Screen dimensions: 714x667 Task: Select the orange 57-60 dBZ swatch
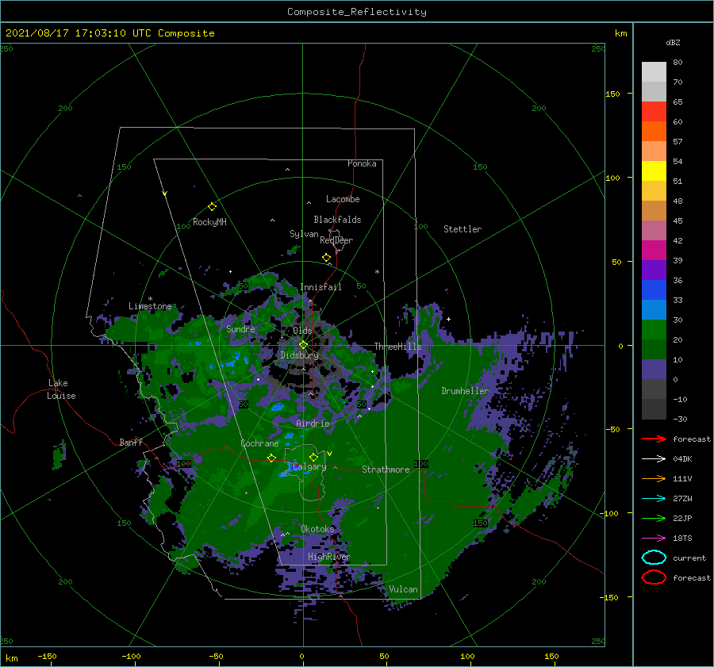(x=654, y=131)
